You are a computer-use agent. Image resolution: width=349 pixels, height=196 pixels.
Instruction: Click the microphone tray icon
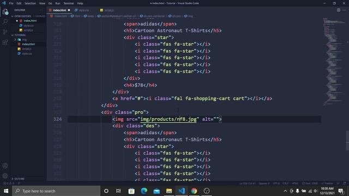(297, 191)
